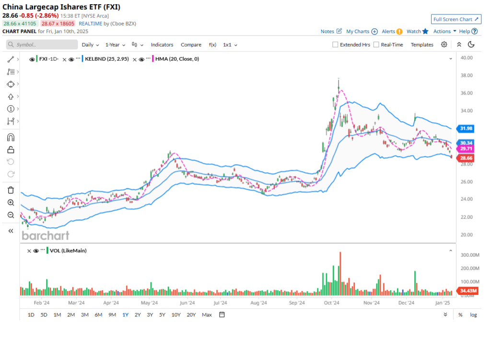Open the Daily interval dropdown

(x=90, y=45)
